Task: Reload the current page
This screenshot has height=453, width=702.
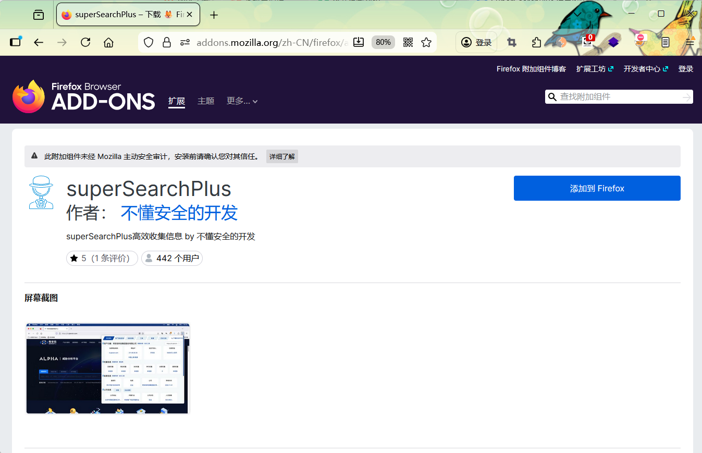Action: coord(85,42)
